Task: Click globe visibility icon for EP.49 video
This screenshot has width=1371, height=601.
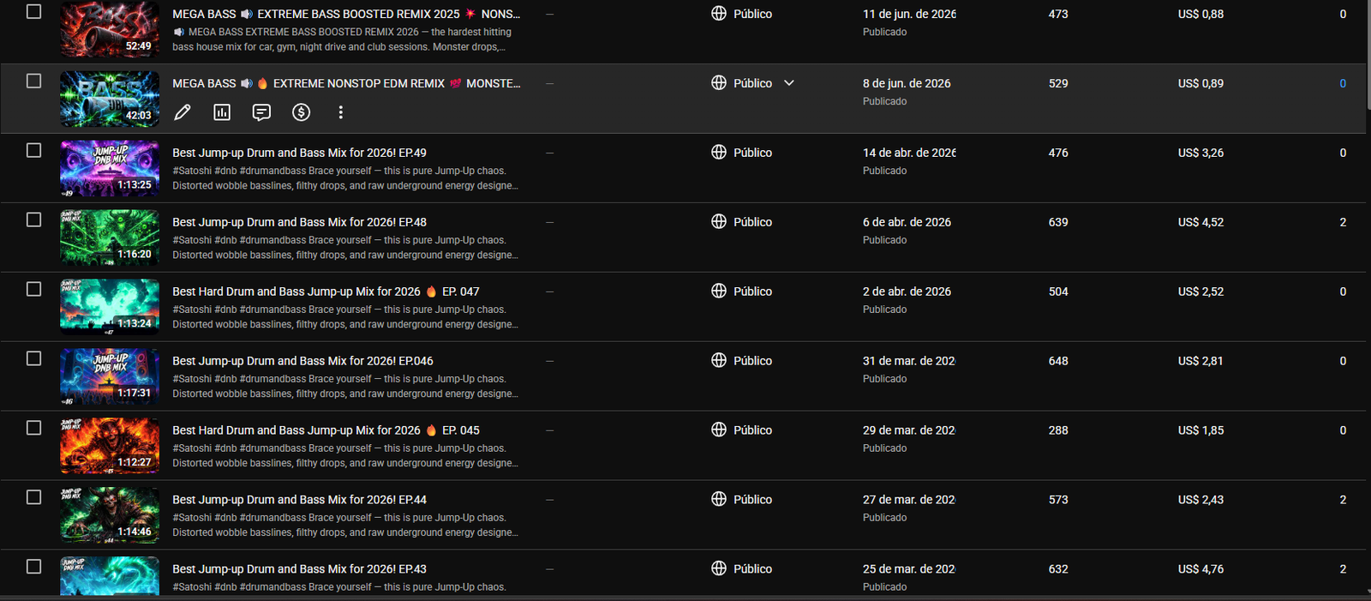Action: pos(719,152)
